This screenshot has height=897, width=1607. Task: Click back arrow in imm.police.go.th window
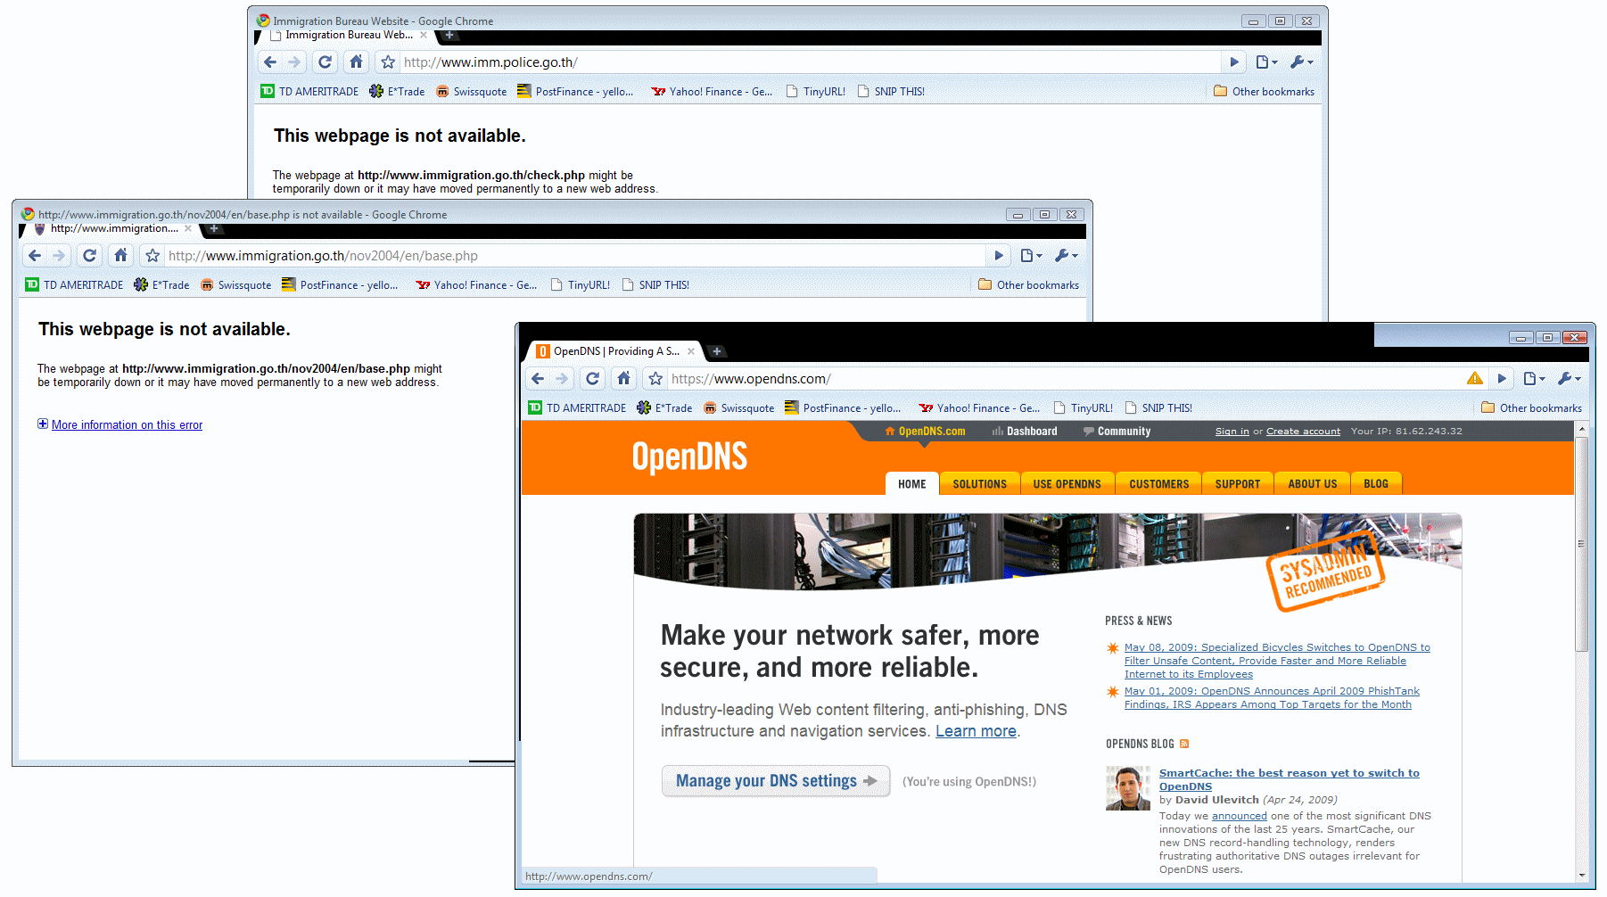[x=270, y=62]
